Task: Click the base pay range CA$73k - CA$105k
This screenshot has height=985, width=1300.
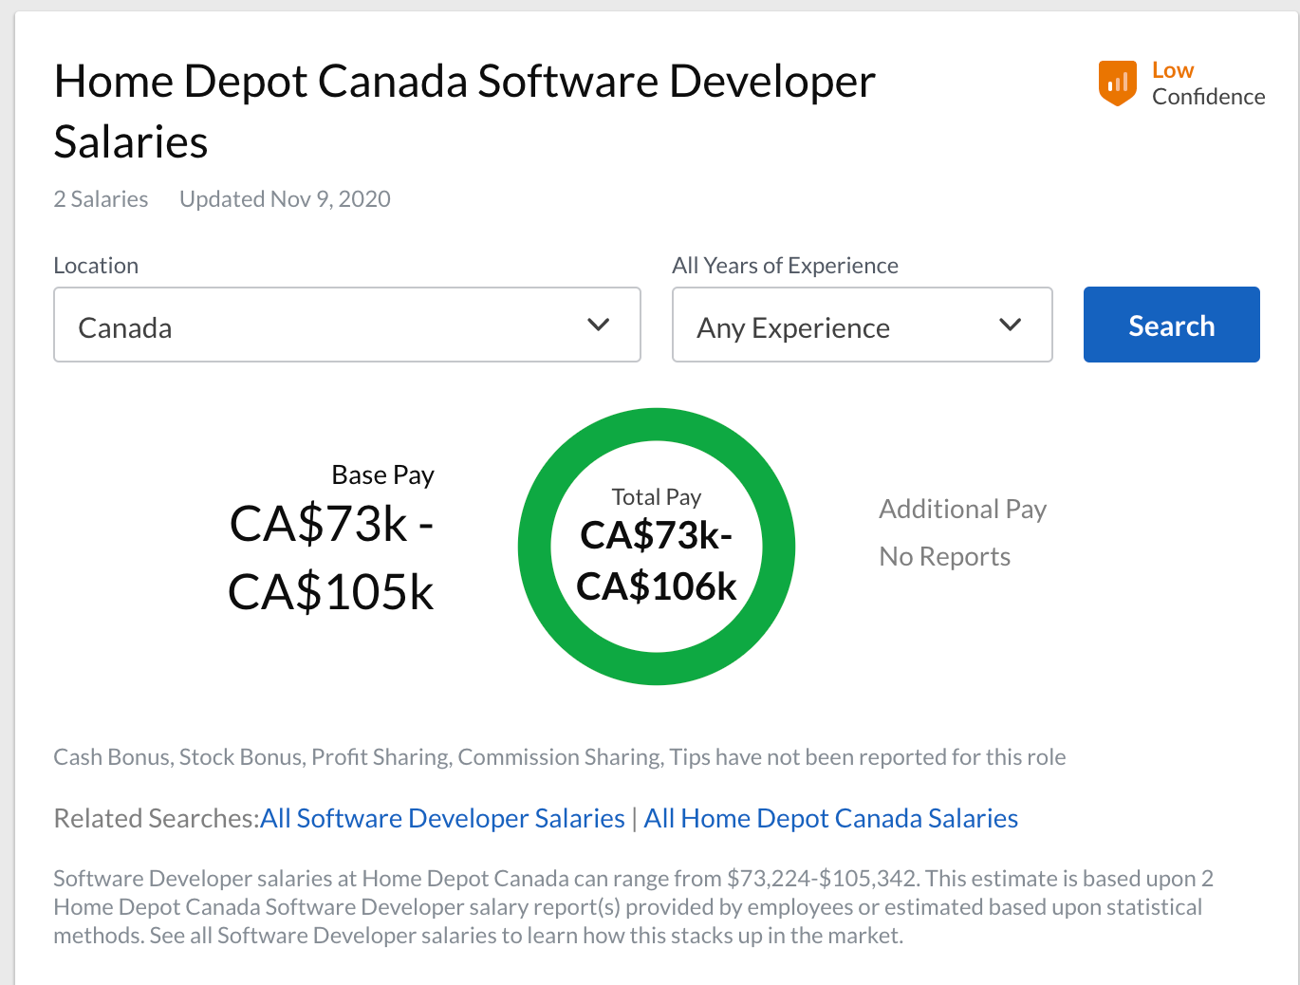Action: 331,558
